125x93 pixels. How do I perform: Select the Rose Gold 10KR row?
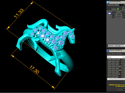click(116, 77)
